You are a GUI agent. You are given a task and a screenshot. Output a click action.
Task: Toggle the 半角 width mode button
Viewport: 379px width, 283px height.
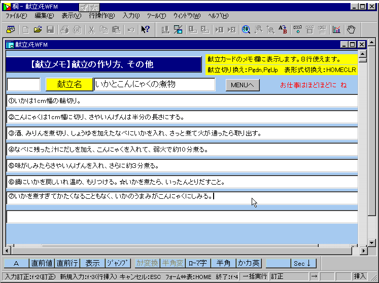pyautogui.click(x=223, y=263)
